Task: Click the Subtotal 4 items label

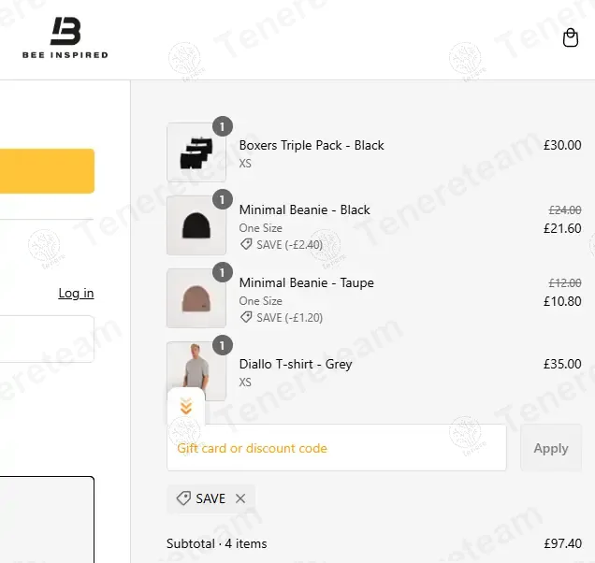Action: tap(217, 543)
